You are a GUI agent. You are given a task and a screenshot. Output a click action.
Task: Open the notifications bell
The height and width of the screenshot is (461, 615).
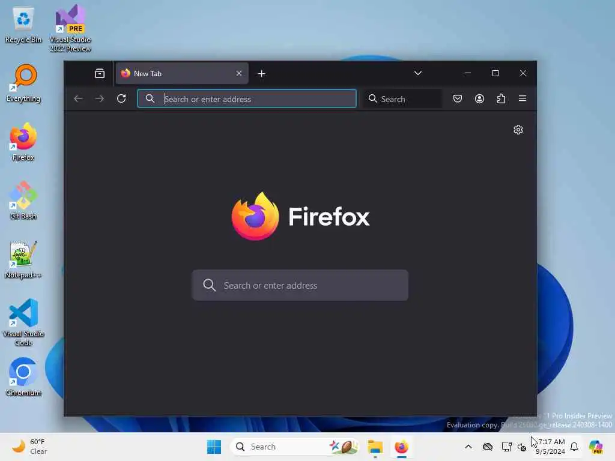coord(574,447)
